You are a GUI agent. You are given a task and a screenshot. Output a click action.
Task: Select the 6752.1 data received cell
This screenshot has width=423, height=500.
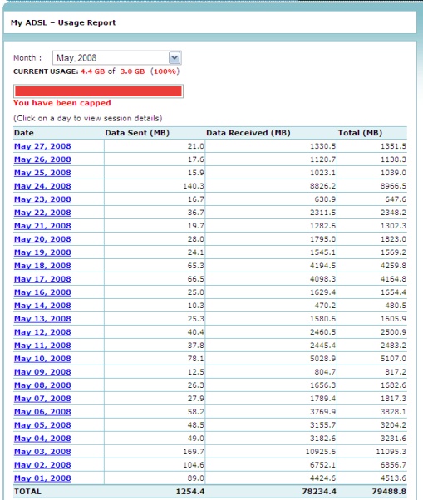322,465
